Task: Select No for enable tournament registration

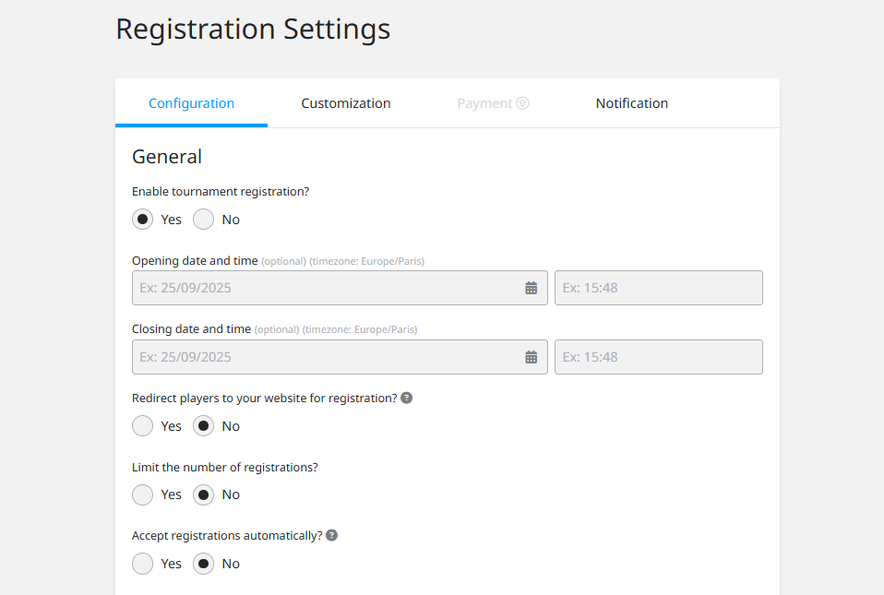Action: [204, 220]
